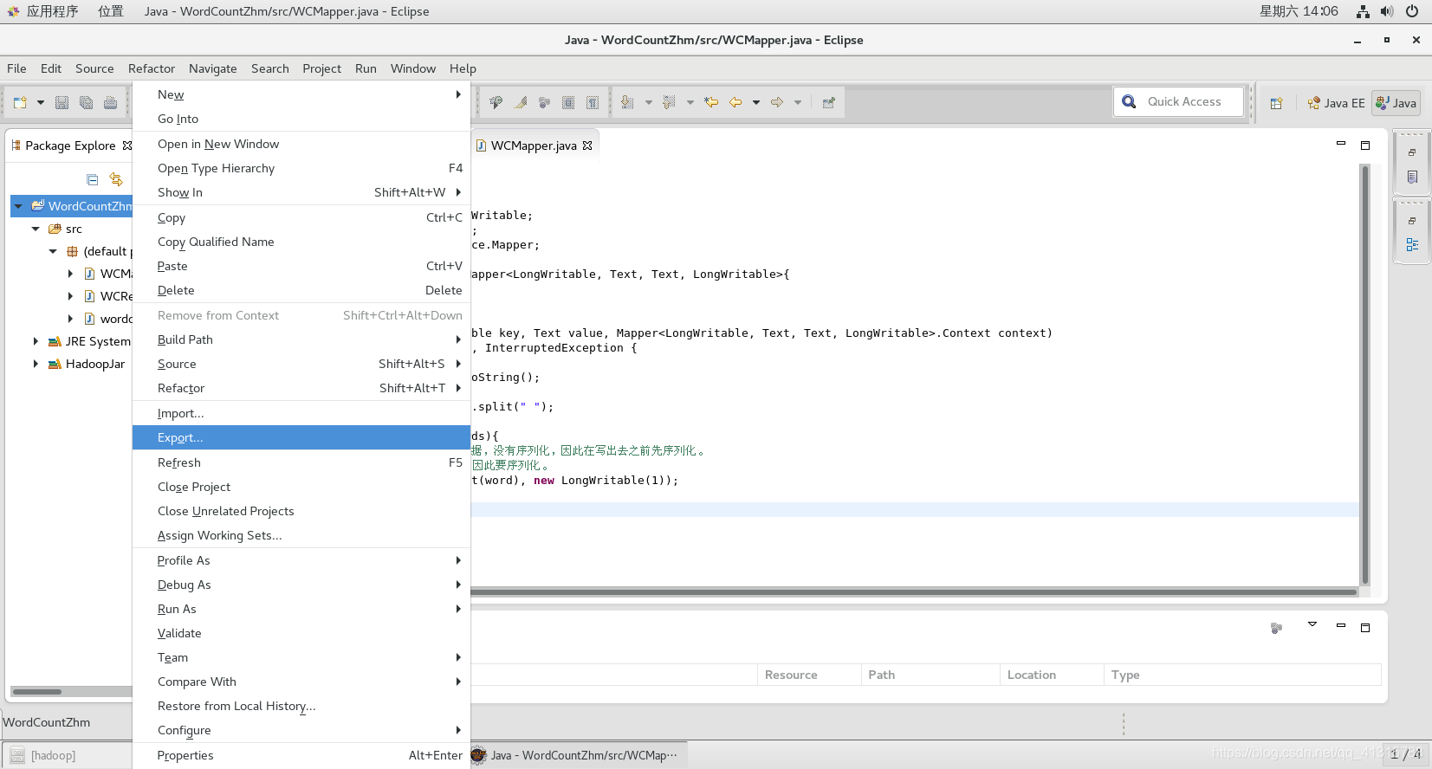Click the Previous Annotation arrow icon
The image size is (1432, 769).
(669, 102)
